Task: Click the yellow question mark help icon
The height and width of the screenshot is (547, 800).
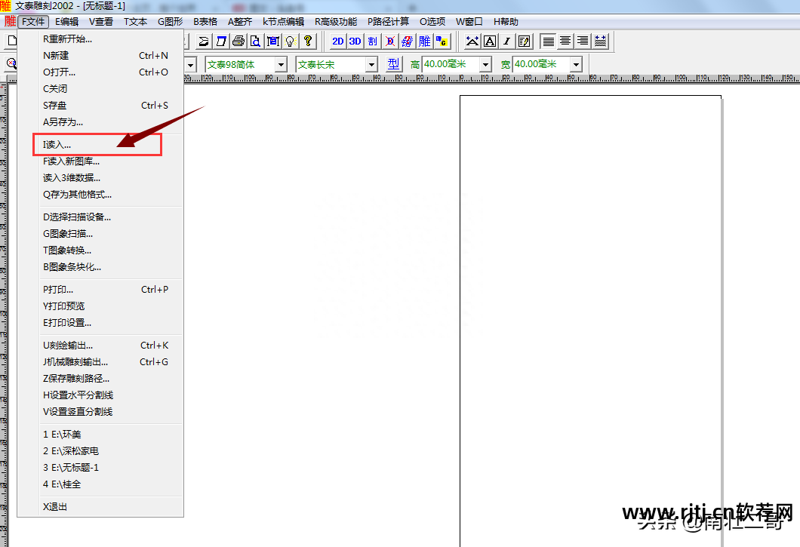Action: tap(307, 41)
